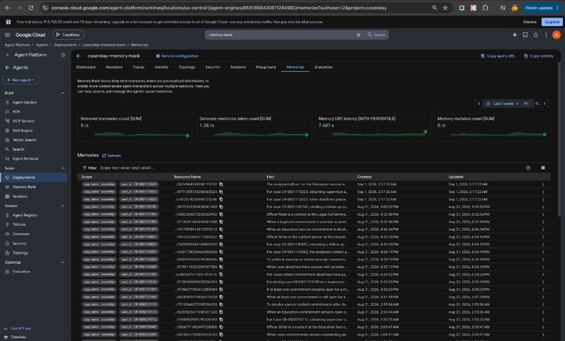
Task: Open row actions for first Sep 1 memory
Action: 543,185
